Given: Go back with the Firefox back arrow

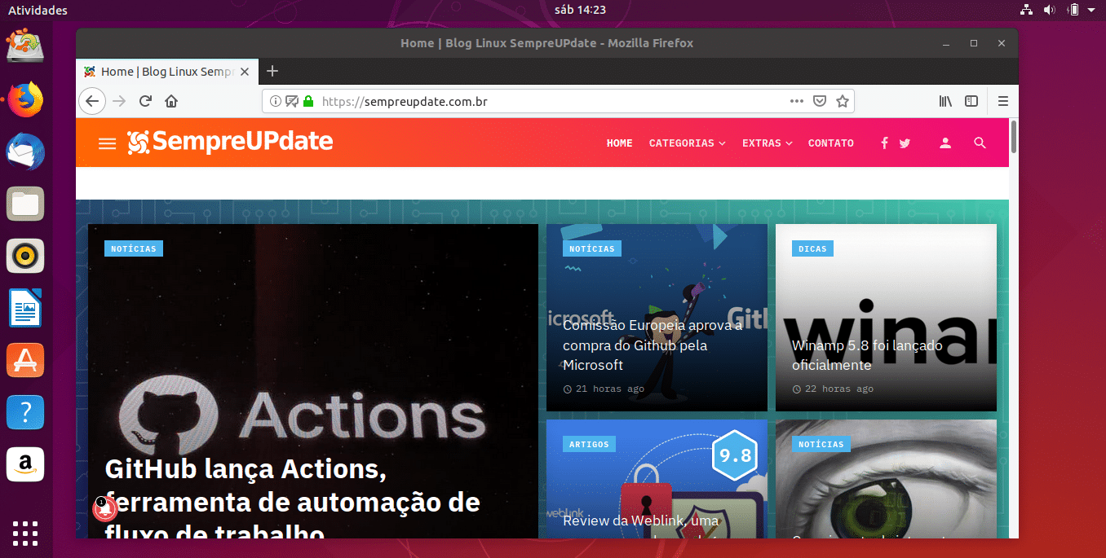Looking at the screenshot, I should click(x=92, y=101).
